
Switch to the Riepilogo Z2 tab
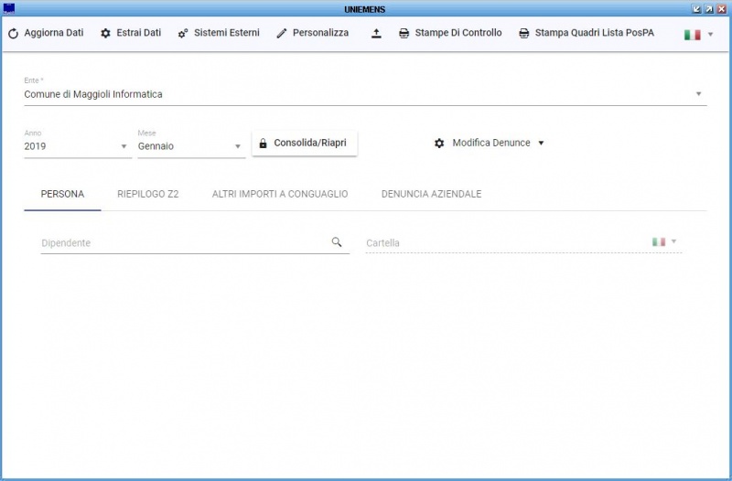147,195
